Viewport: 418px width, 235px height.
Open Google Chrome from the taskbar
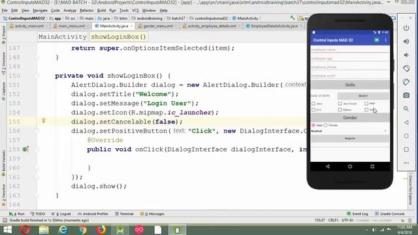(82, 230)
